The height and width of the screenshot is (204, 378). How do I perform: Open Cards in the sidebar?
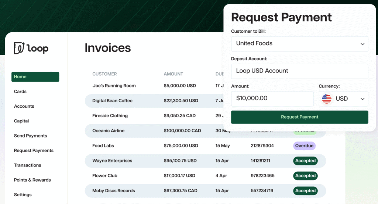tap(20, 92)
